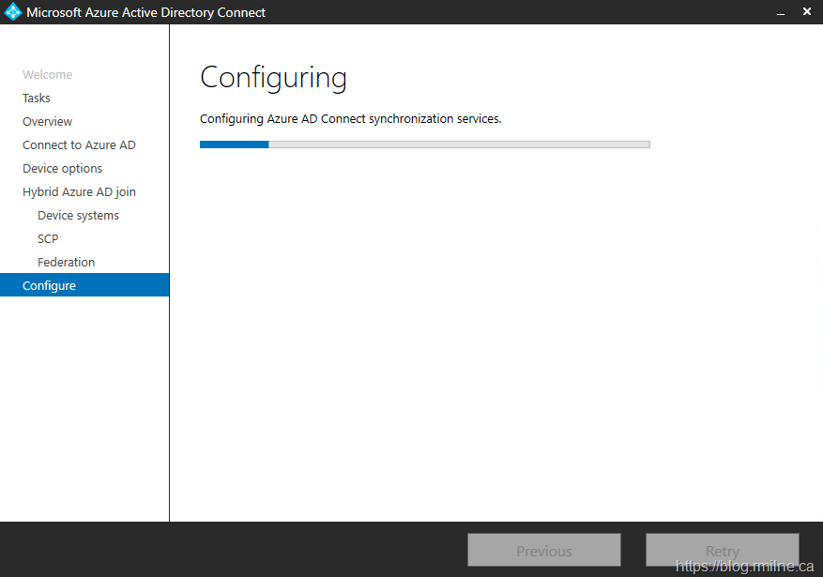
Task: Open the Device systems sub-step
Action: coord(78,216)
